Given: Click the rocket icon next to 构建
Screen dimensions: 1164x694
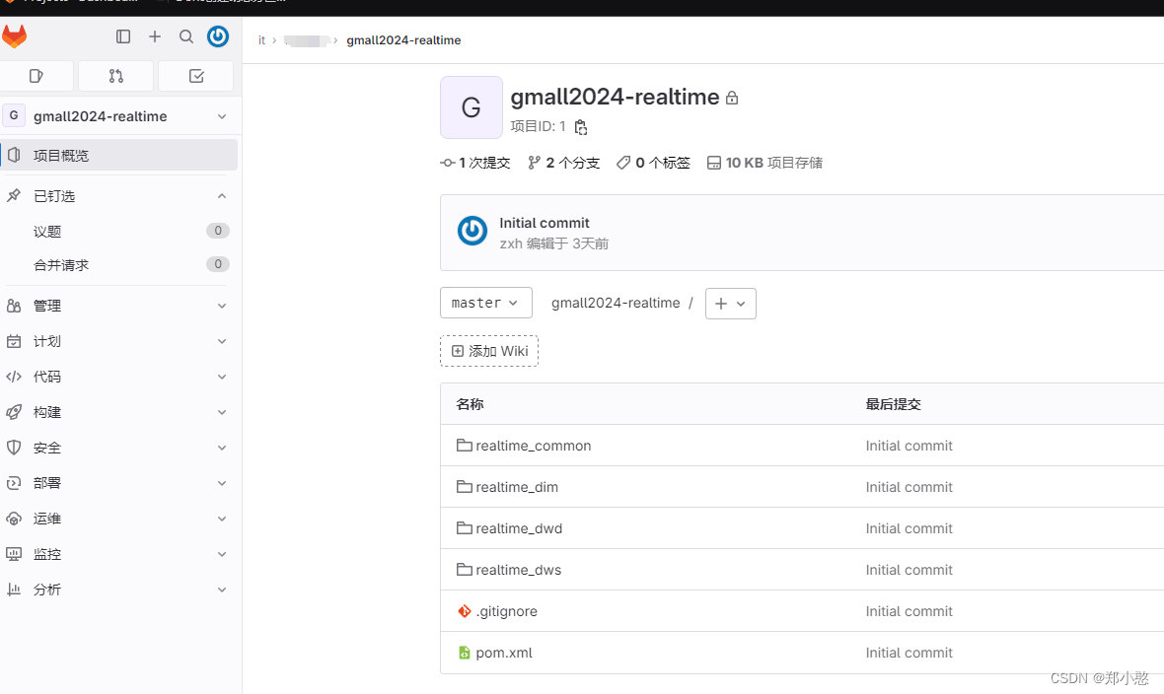Looking at the screenshot, I should click(14, 412).
